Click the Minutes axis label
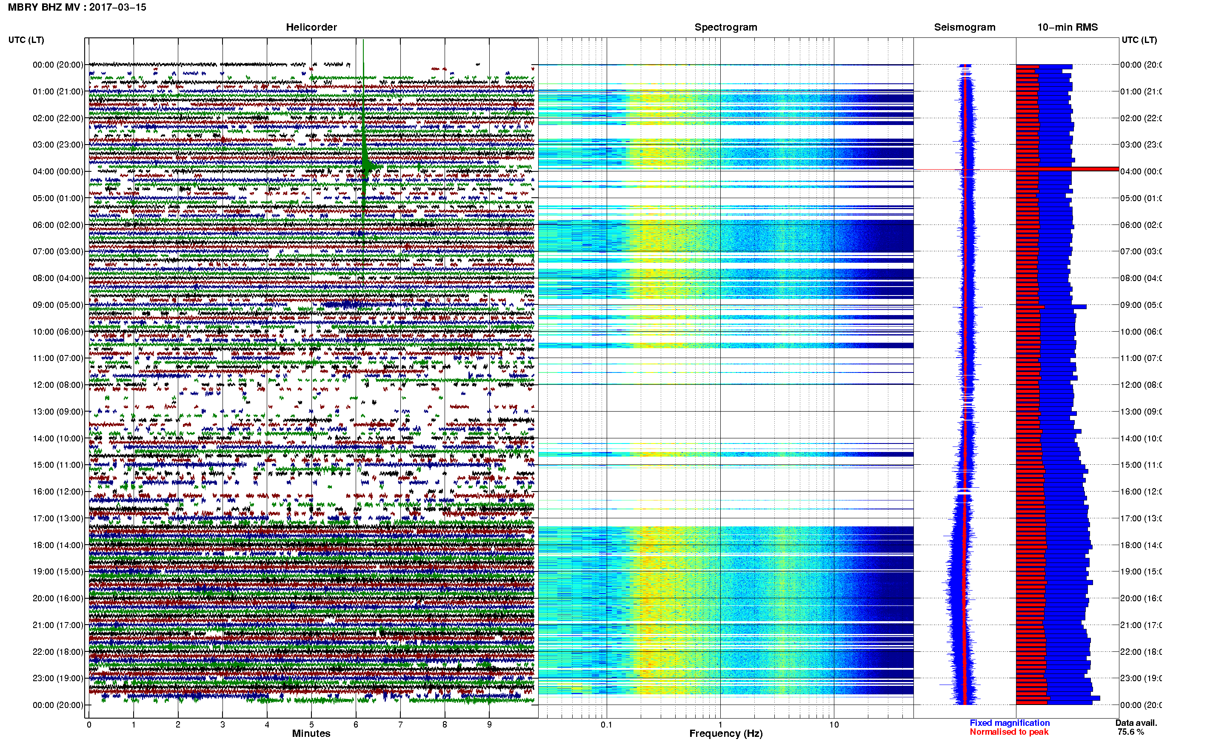This screenshot has width=1210, height=756. (x=311, y=733)
